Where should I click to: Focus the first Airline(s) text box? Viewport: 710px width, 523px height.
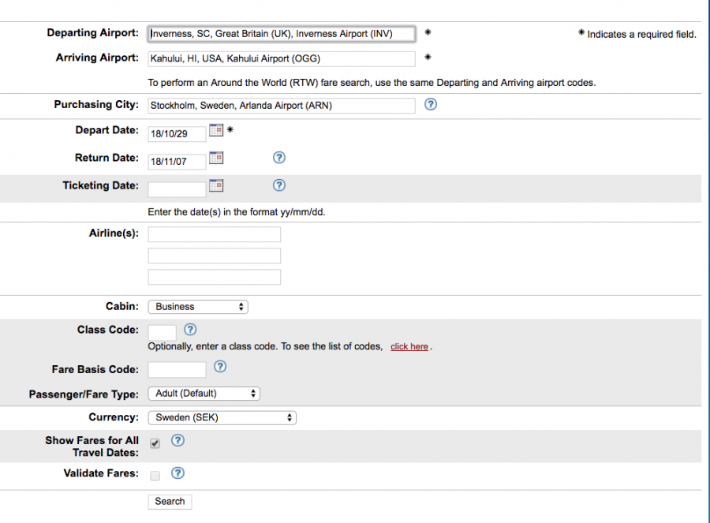pos(214,234)
